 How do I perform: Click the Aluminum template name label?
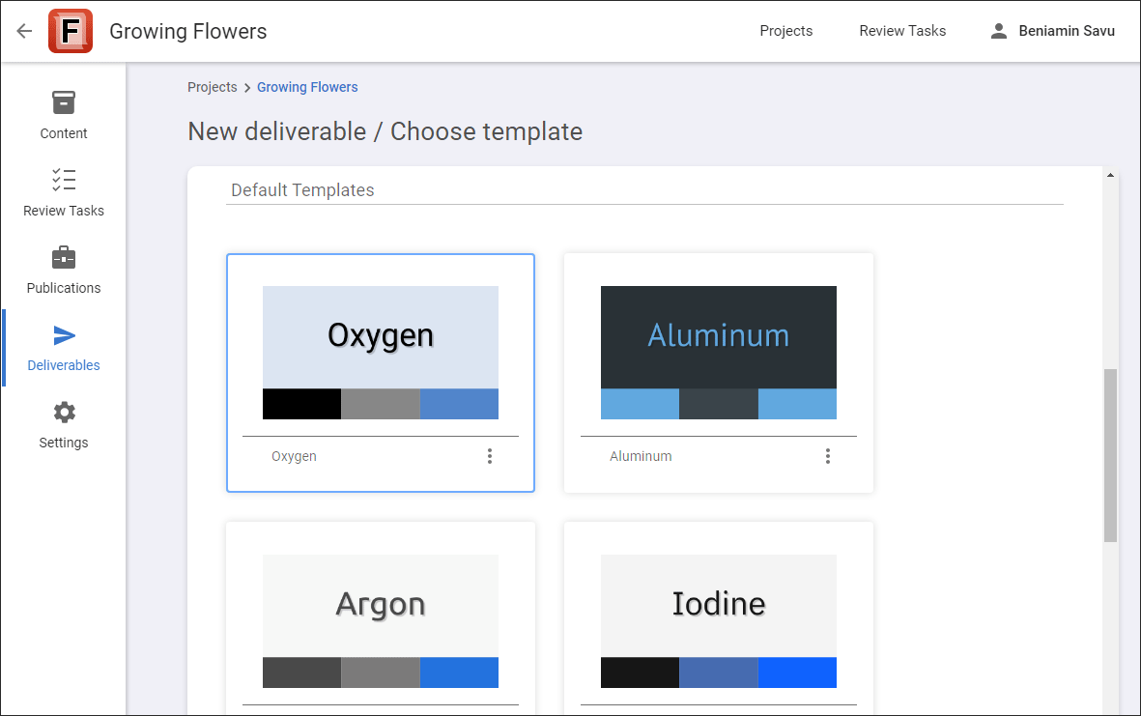[641, 456]
